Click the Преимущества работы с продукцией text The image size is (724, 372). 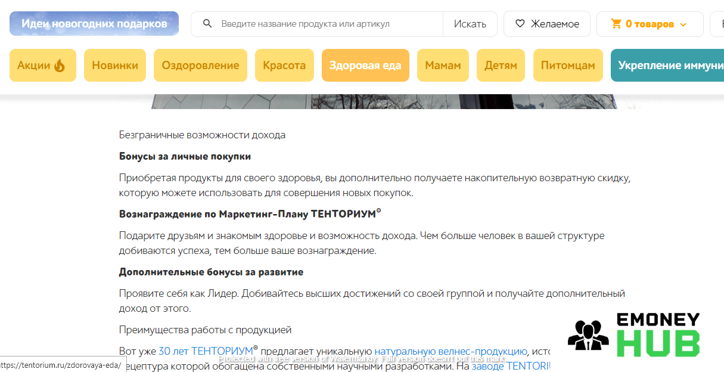205,330
